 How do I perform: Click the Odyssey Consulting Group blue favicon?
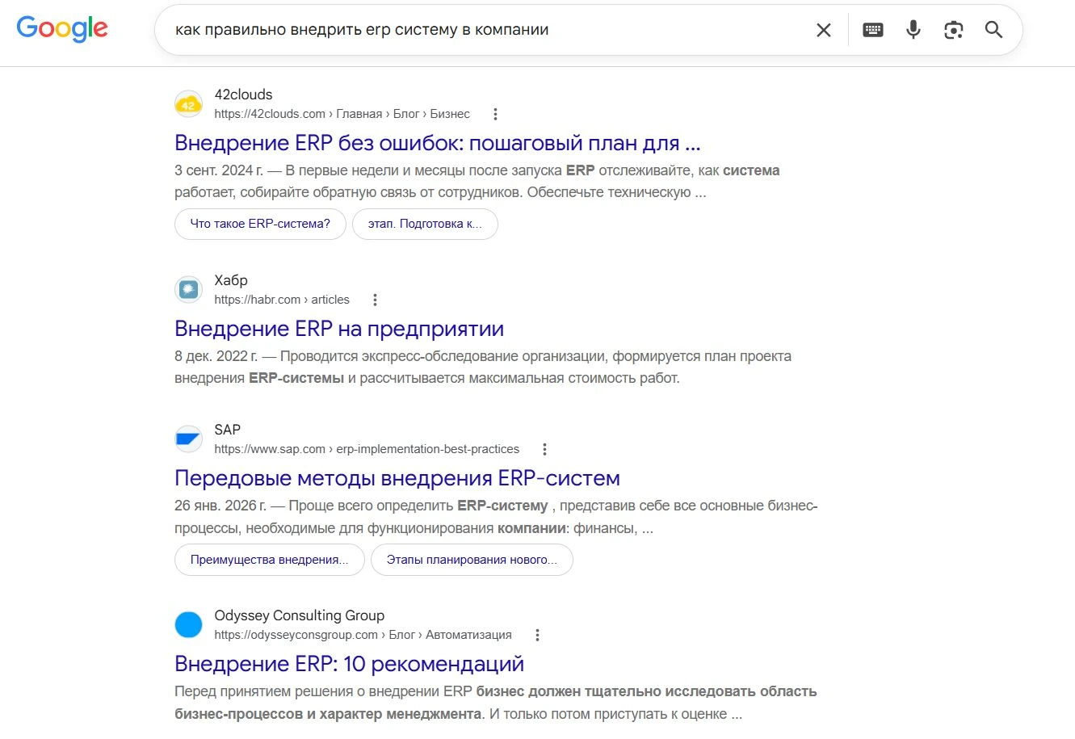tap(188, 625)
